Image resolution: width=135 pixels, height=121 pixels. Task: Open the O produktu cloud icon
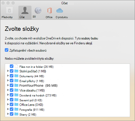(x=60, y=11)
